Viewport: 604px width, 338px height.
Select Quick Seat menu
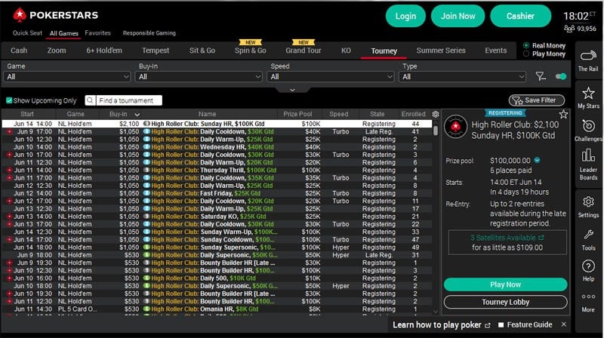pyautogui.click(x=27, y=32)
